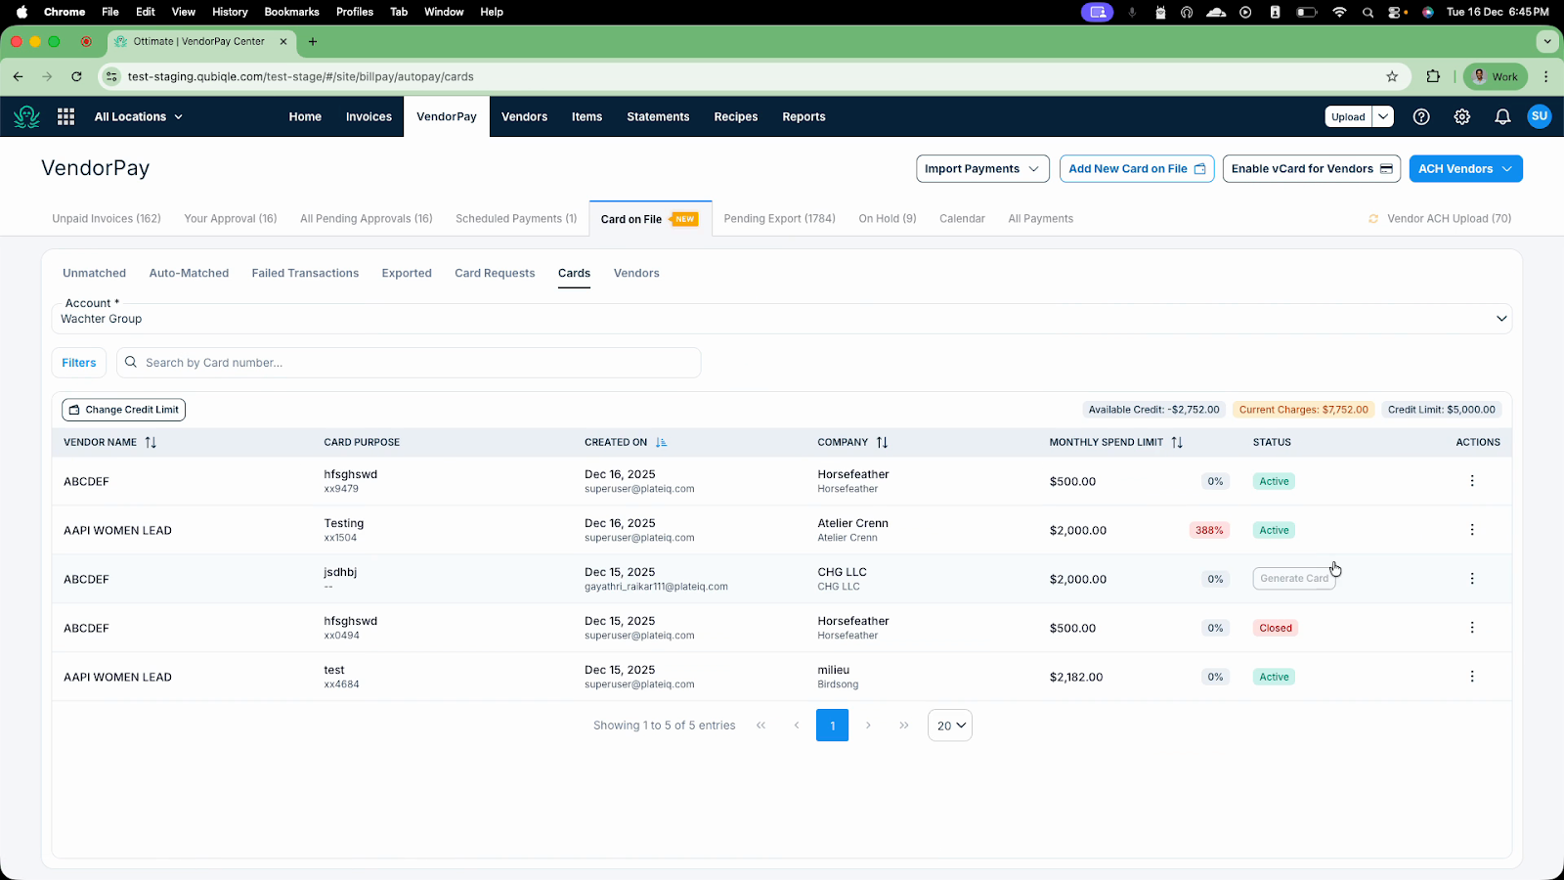Open actions menu for the xx9479 card
Screen dimensions: 1564x880
1472,481
